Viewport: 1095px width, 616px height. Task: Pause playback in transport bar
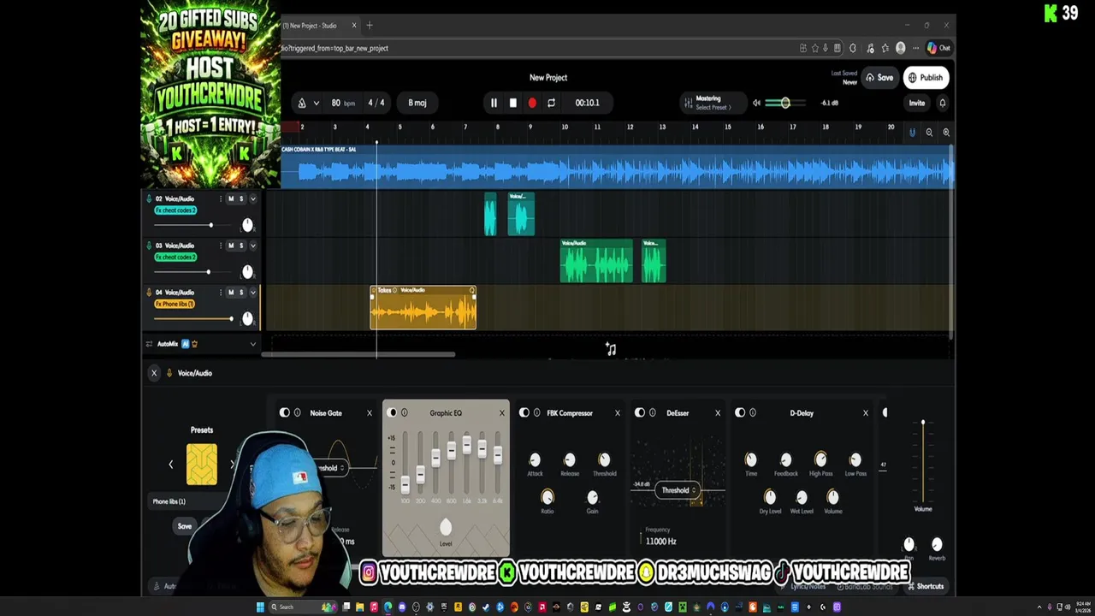[494, 103]
